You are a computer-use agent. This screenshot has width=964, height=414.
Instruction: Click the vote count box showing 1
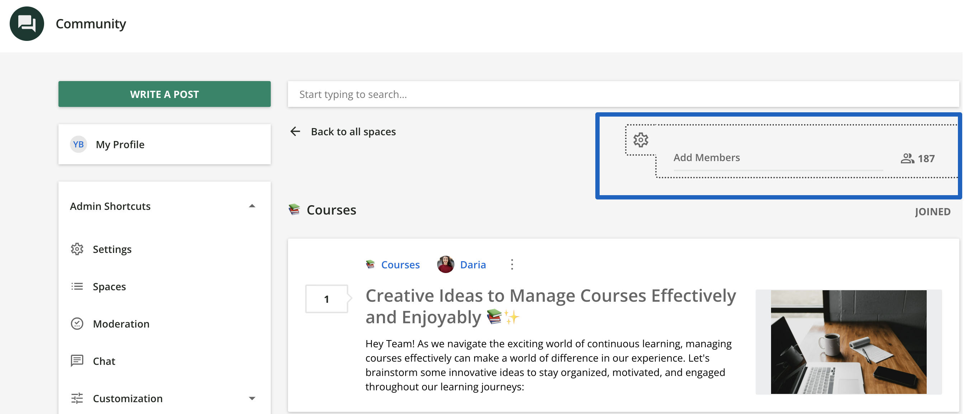coord(326,299)
